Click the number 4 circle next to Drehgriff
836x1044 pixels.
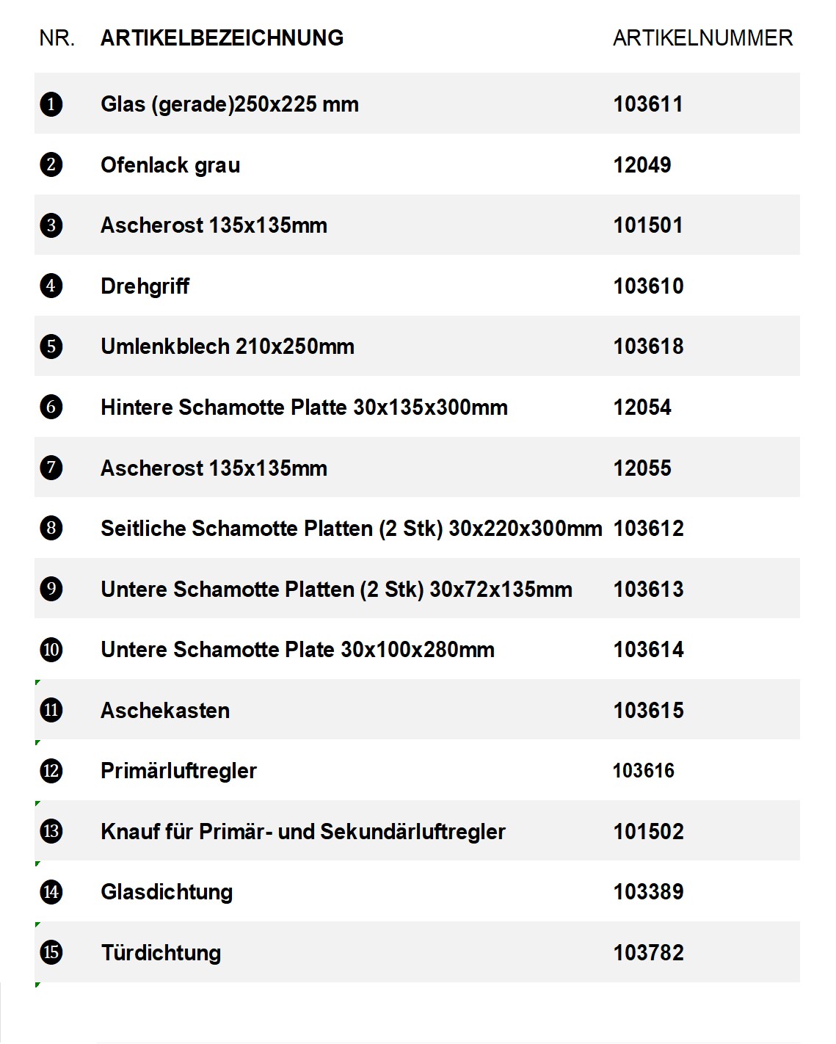(x=51, y=286)
